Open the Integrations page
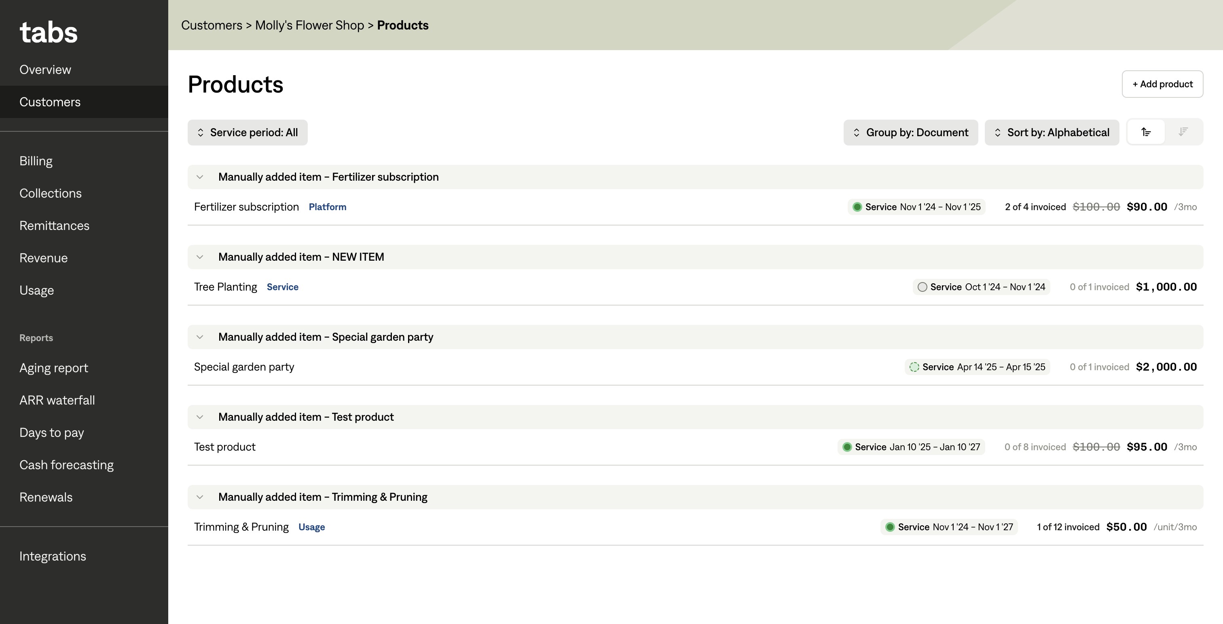The width and height of the screenshot is (1223, 624). (53, 556)
